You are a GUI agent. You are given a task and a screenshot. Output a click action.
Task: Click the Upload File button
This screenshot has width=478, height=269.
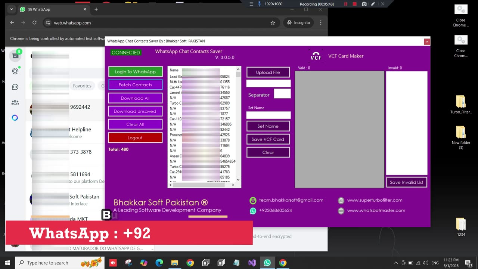coord(268,72)
